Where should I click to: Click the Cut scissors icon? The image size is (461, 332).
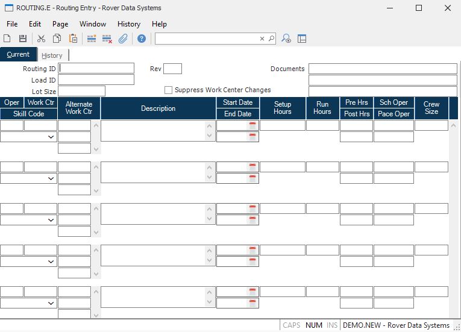point(41,39)
